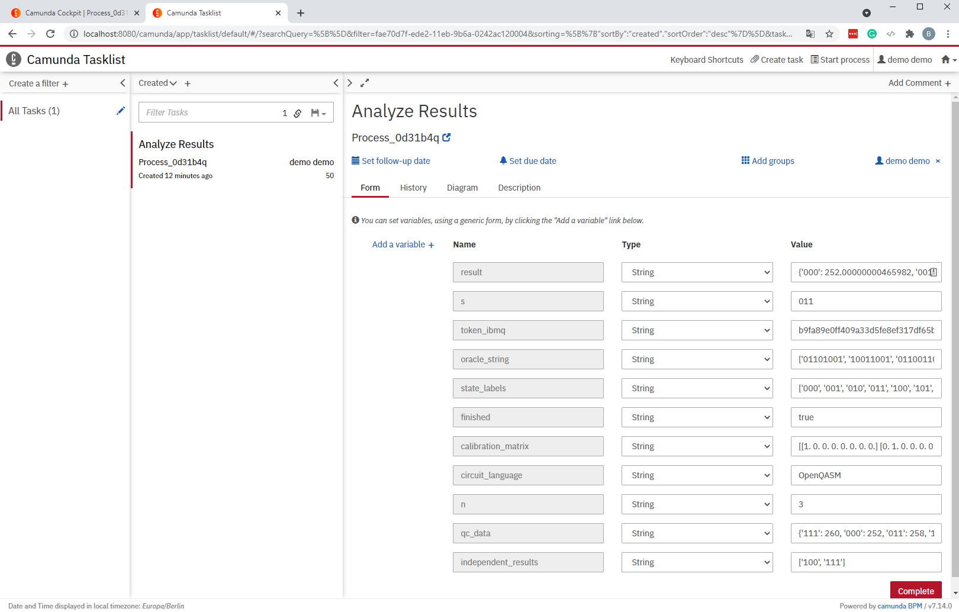The width and height of the screenshot is (959, 612).
Task: Open the home navigation dropdown icon
Action: point(949,60)
